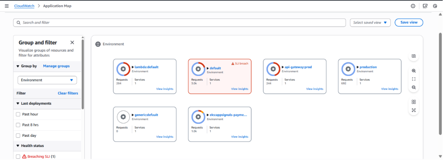Viewport: 443px width, 160px height.
Task: Click Breaching SLI warning triangle icon
Action: 24,157
